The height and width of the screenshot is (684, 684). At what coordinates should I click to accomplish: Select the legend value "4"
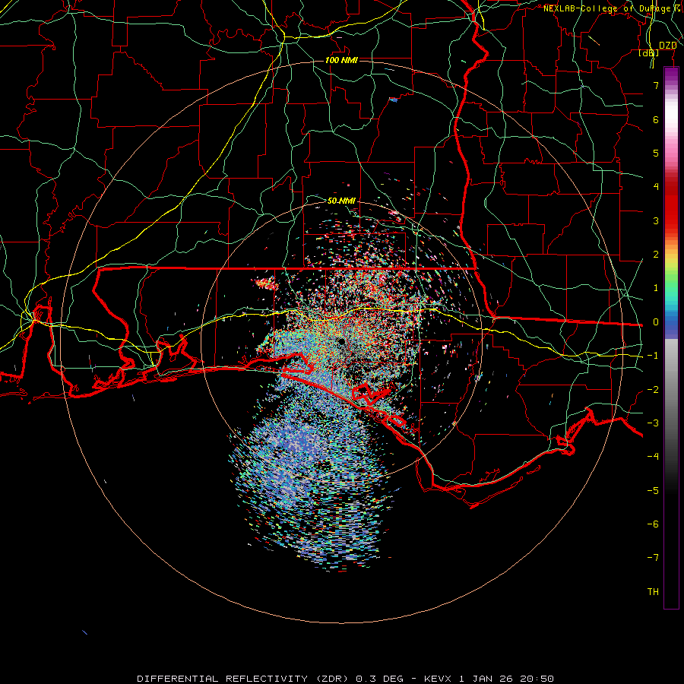click(656, 187)
